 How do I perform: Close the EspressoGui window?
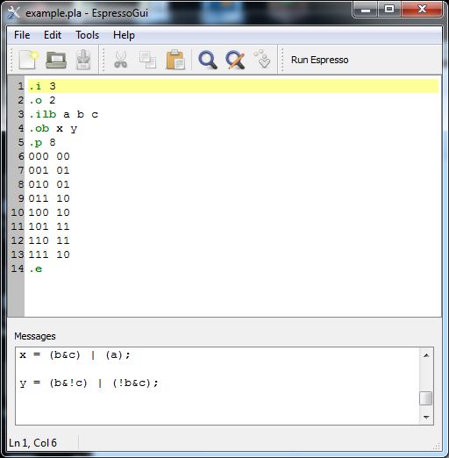tap(422, 10)
